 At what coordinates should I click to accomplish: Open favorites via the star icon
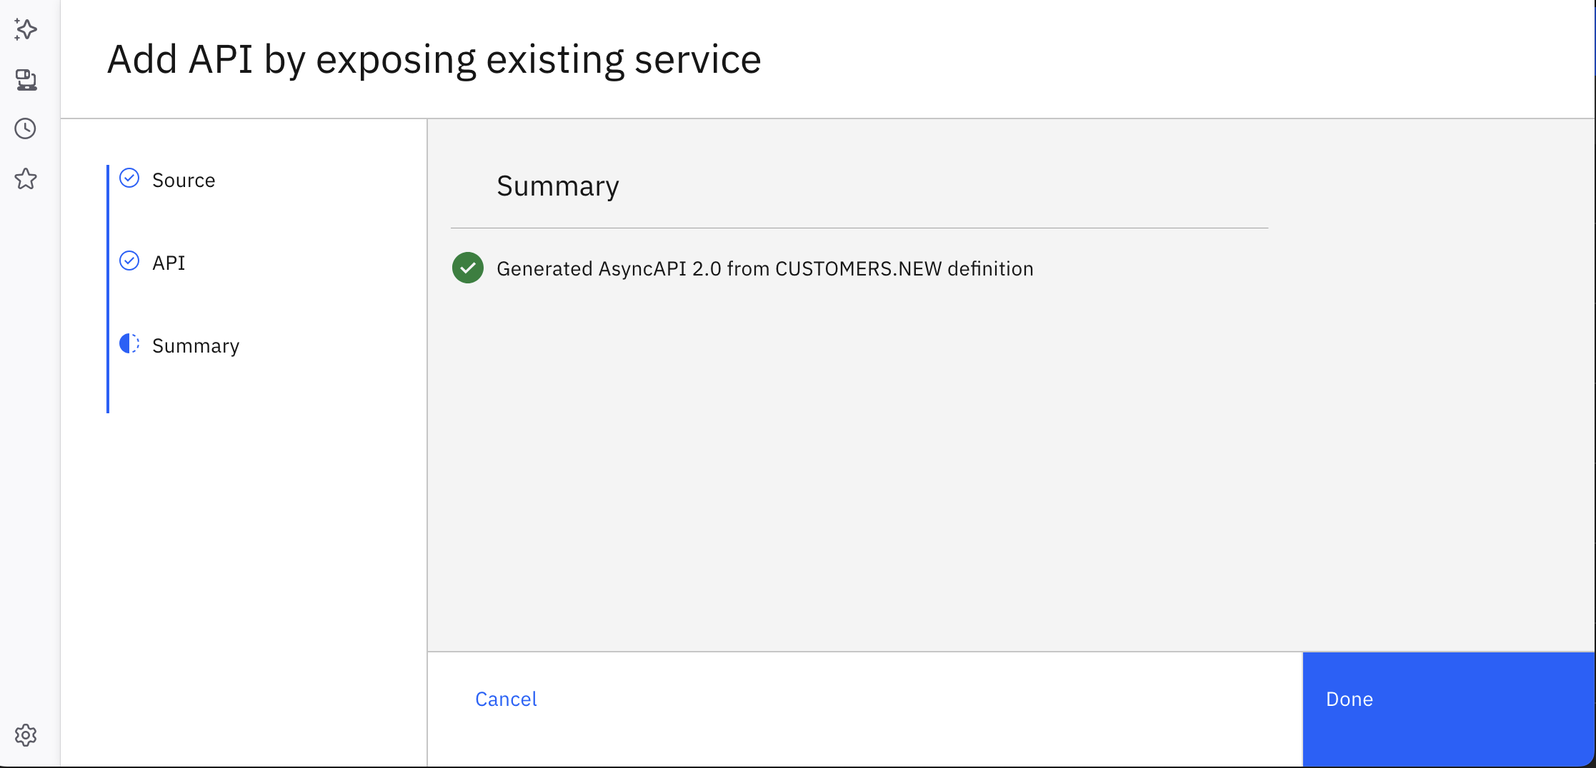(x=26, y=178)
